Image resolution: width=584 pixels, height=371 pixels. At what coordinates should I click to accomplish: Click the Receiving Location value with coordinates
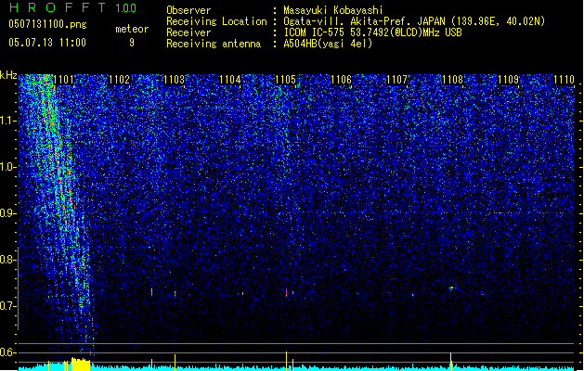pos(414,21)
